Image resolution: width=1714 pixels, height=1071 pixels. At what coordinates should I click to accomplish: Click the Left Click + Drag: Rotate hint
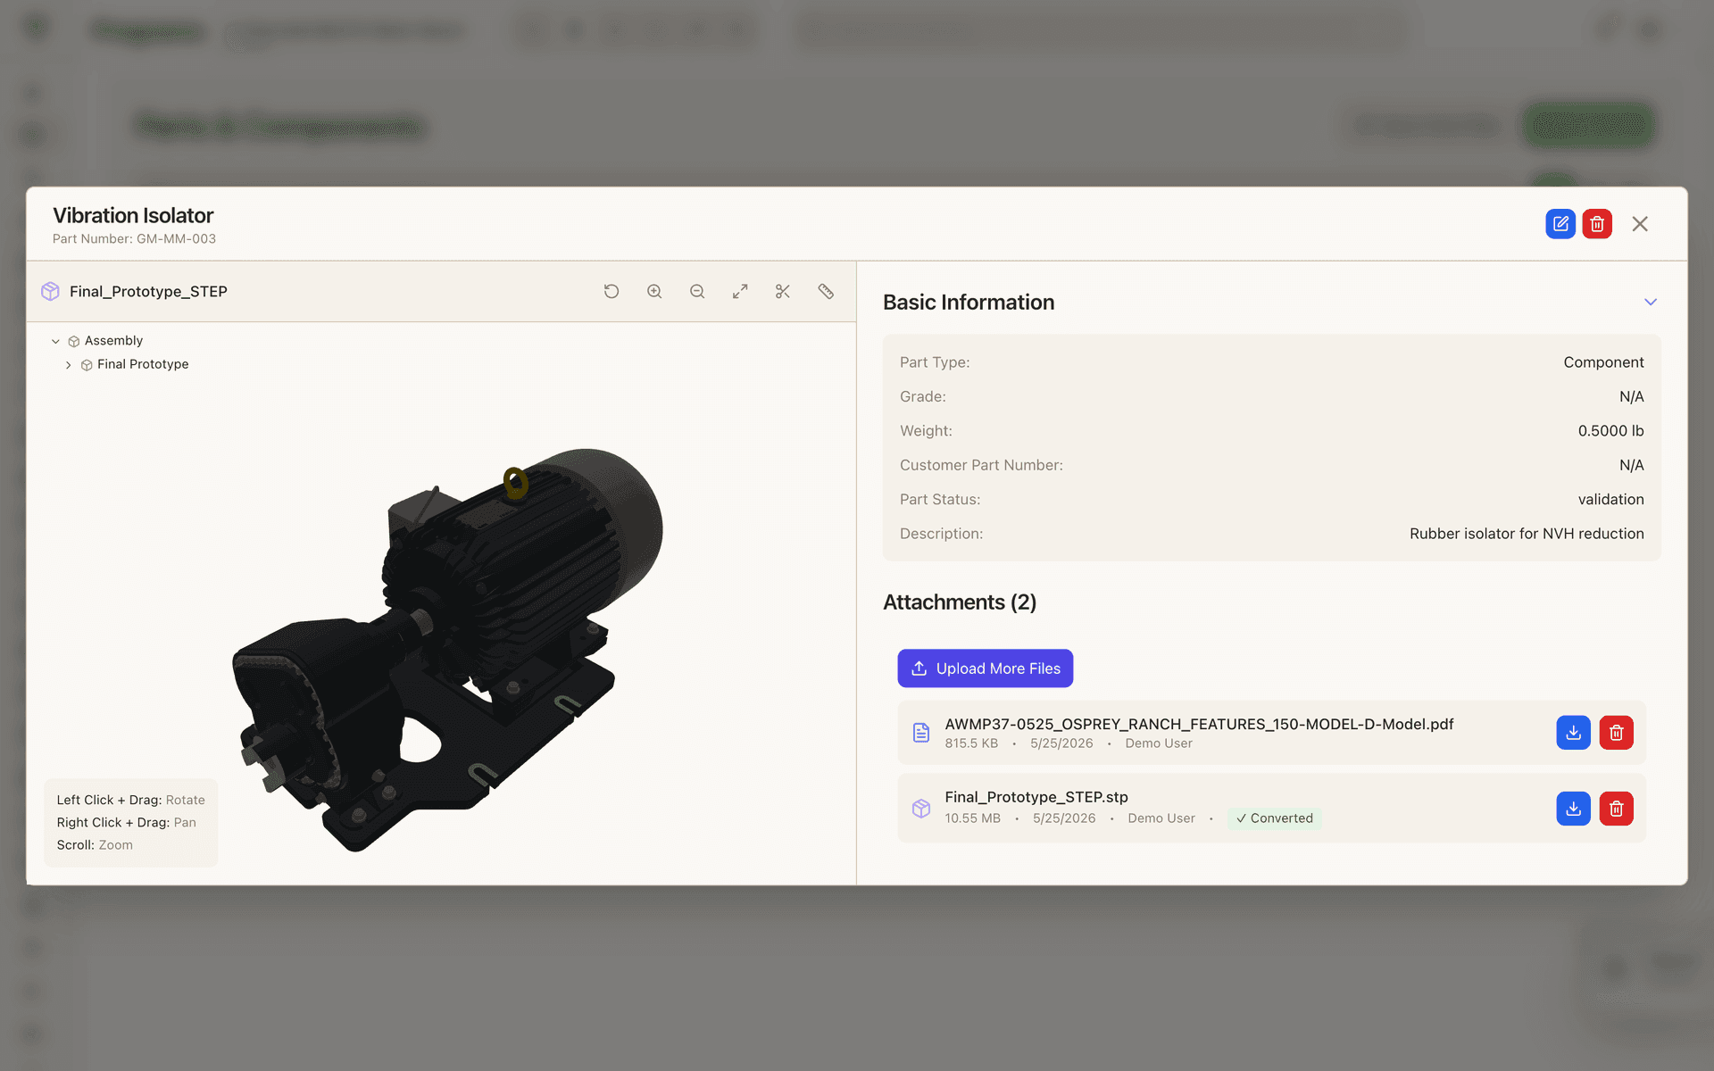coord(130,801)
